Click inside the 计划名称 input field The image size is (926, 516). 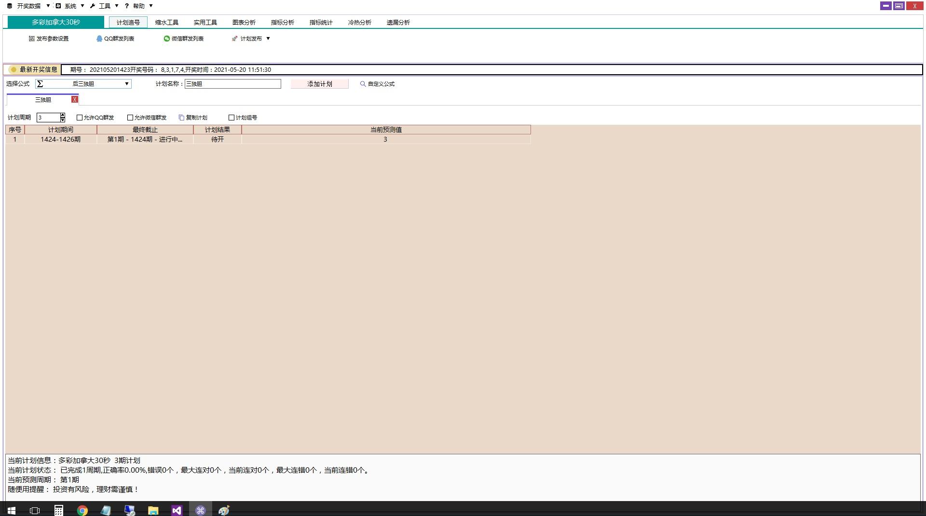pos(232,84)
